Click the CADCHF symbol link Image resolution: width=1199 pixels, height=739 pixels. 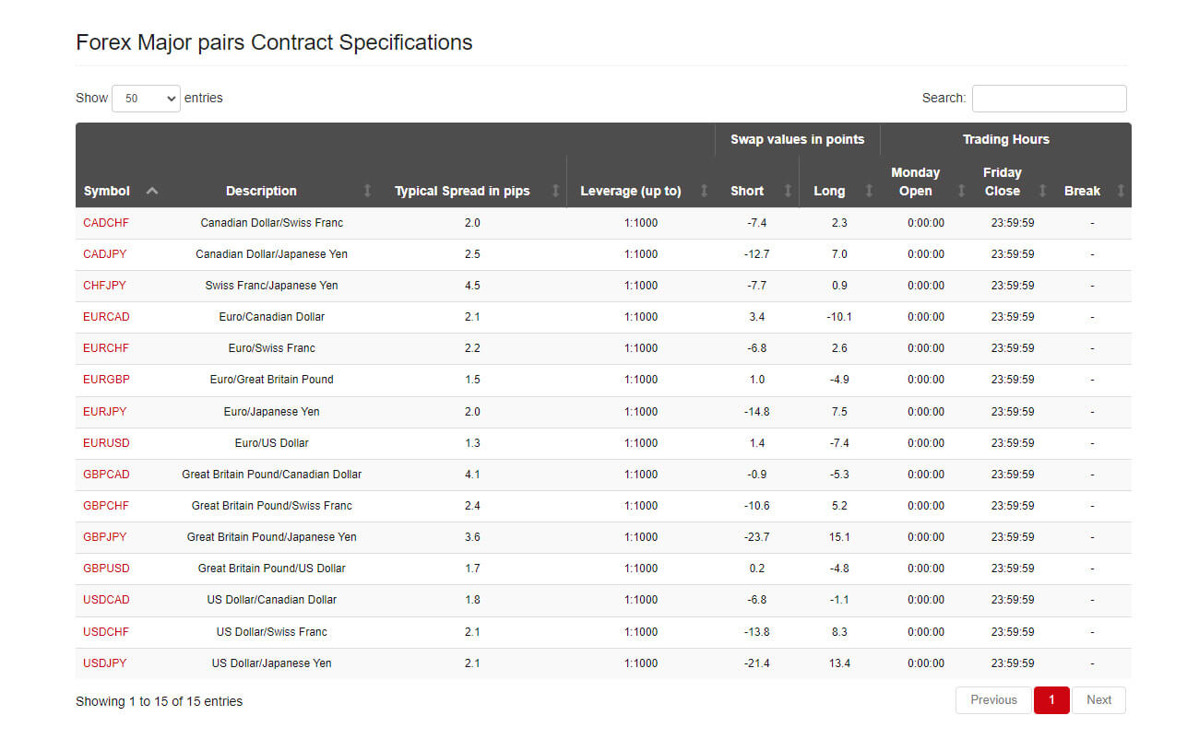[x=106, y=223]
